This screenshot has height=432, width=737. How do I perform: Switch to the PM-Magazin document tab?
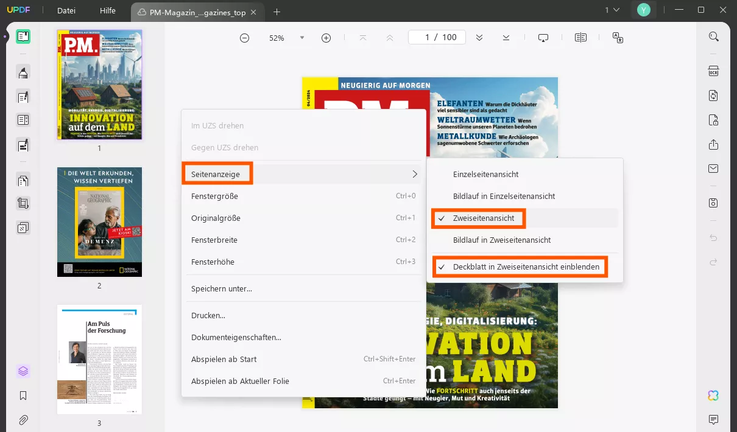point(197,12)
